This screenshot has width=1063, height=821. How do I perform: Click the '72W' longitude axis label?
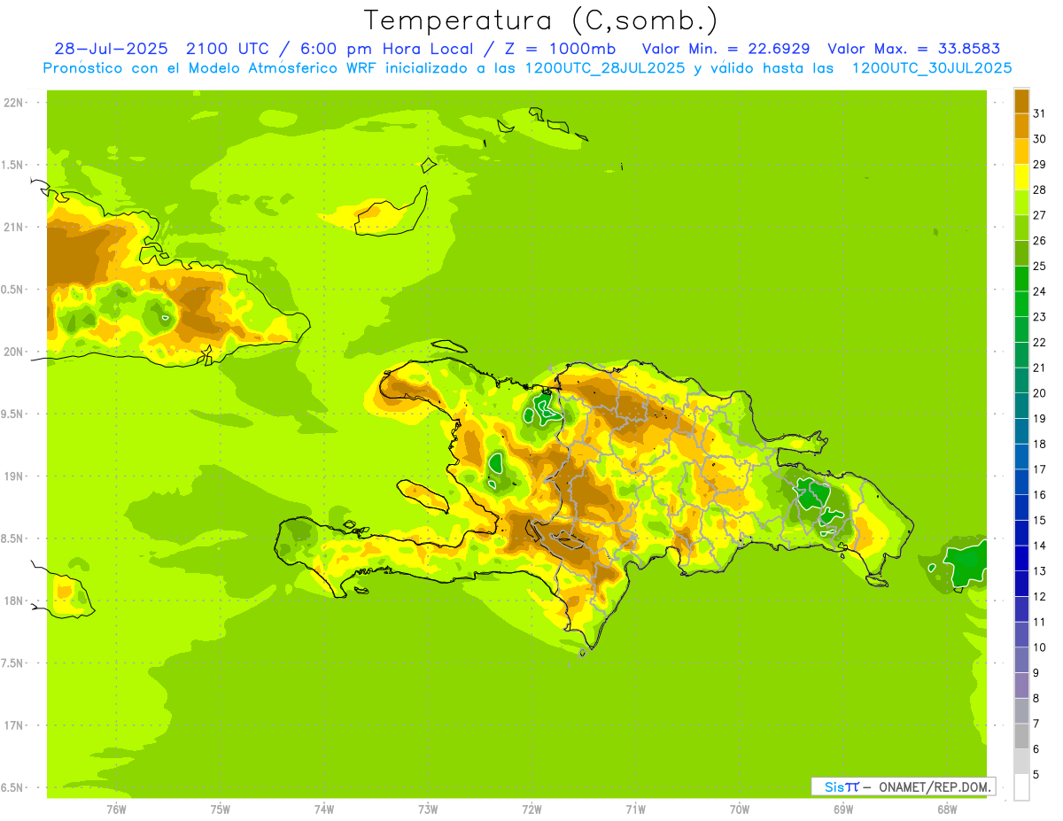pos(531,809)
